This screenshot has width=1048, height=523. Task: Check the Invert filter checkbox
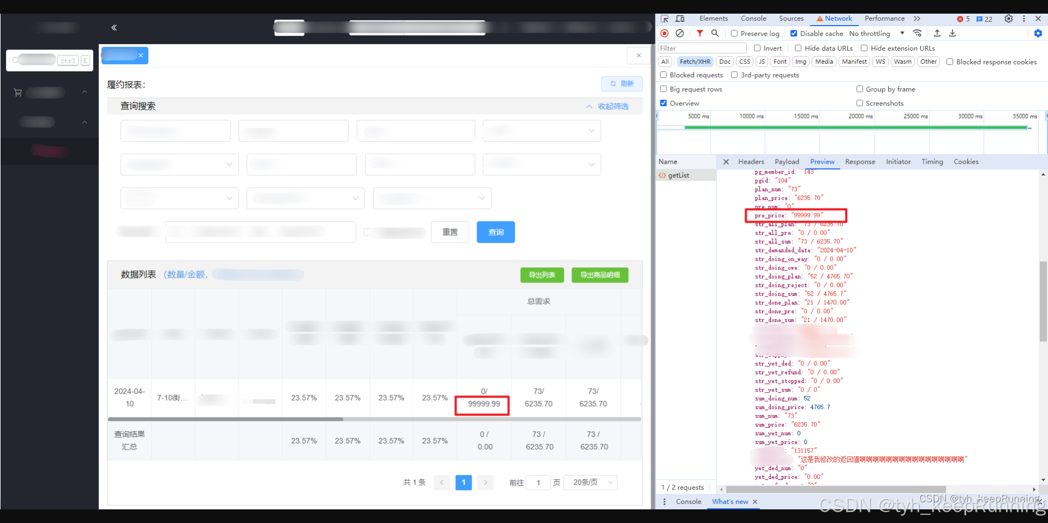pyautogui.click(x=757, y=48)
